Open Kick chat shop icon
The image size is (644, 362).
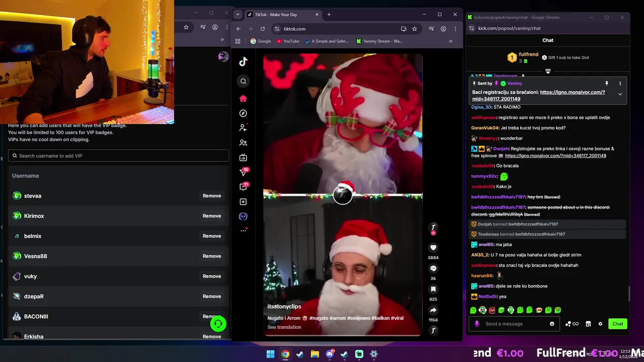tap(588, 324)
